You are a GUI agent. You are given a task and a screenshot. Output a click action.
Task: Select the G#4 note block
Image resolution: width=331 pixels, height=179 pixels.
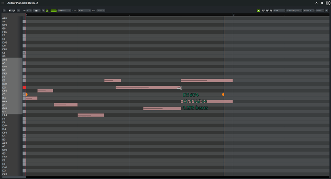(162, 108)
